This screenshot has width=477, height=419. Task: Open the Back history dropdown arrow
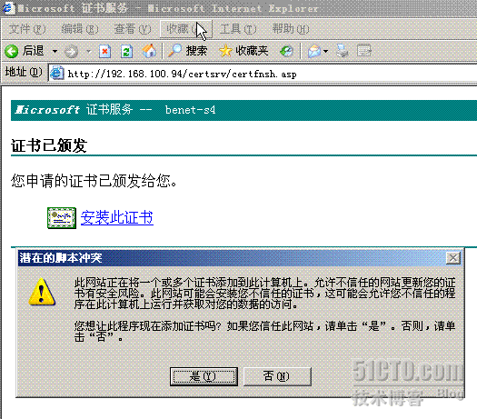point(55,51)
